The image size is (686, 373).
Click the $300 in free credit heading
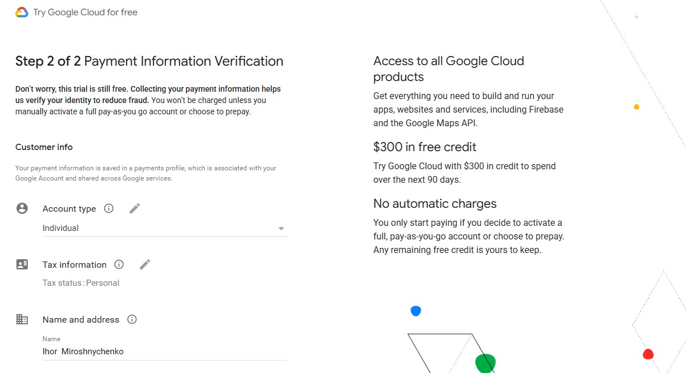[x=424, y=147]
